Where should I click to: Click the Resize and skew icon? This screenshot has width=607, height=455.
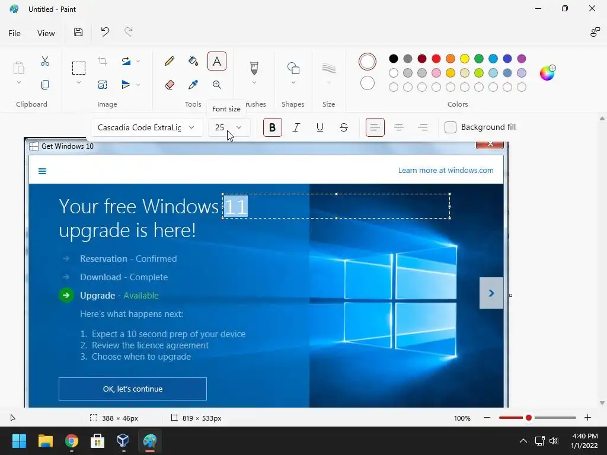tap(103, 85)
